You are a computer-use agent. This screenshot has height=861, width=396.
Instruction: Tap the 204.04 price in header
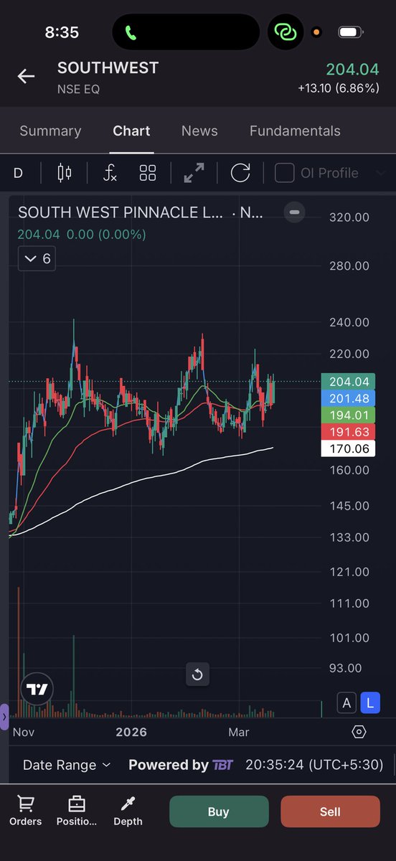[352, 70]
